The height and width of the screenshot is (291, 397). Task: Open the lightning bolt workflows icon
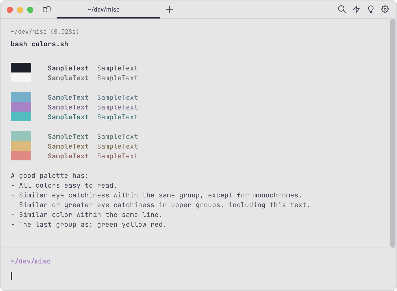click(356, 9)
